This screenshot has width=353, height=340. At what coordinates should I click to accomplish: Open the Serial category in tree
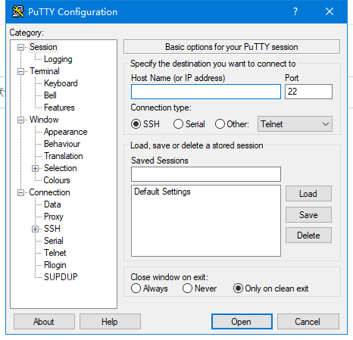point(54,241)
